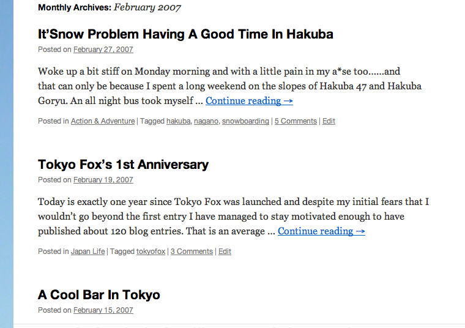The width and height of the screenshot is (465, 328).
Task: Open the Action & Adventure category
Action: (103, 121)
